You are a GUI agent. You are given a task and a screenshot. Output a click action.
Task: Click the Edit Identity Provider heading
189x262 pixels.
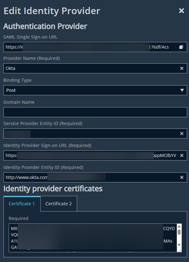(x=52, y=11)
